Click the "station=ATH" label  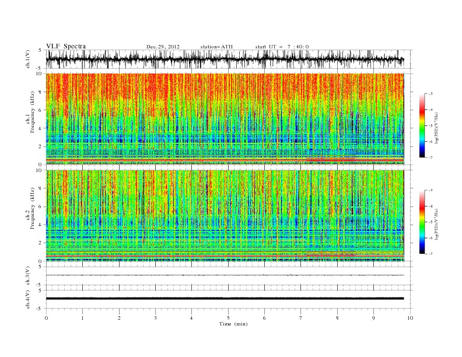[x=216, y=47]
